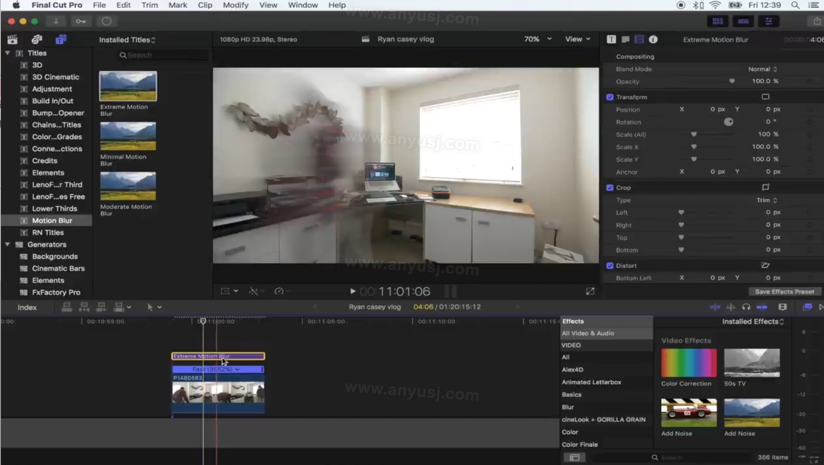824x465 pixels.
Task: Open the Installed Effects popup
Action: (x=753, y=322)
